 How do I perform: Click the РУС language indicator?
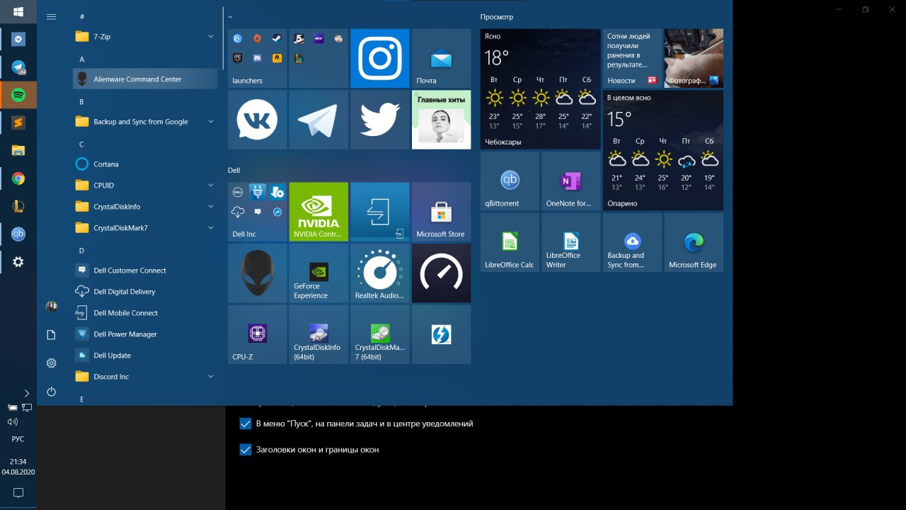[x=18, y=439]
